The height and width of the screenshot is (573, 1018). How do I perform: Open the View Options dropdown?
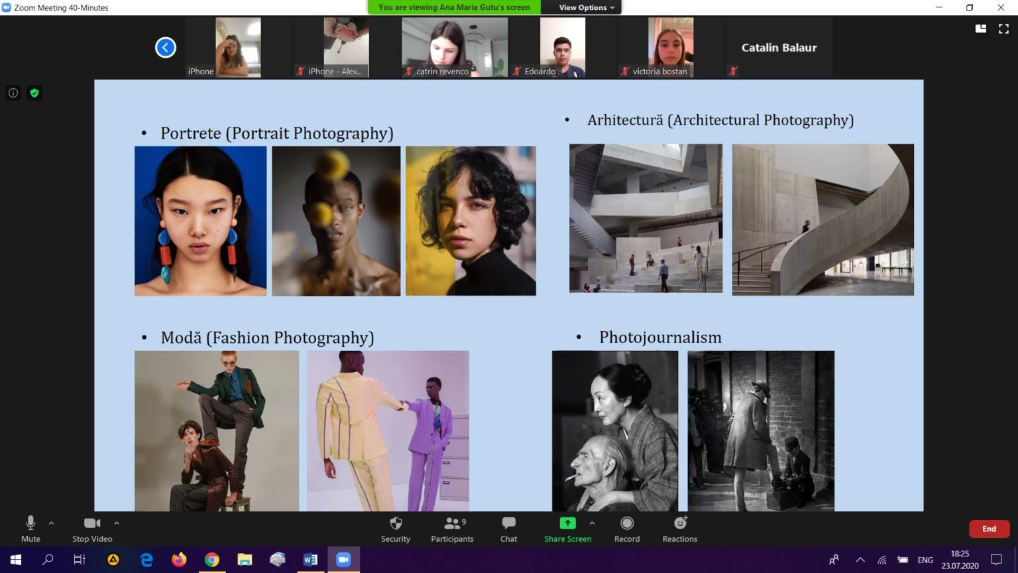pos(587,7)
